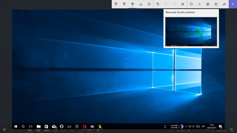The image size is (237, 133).
Task: Undo the last stroke
Action: click(166, 4)
